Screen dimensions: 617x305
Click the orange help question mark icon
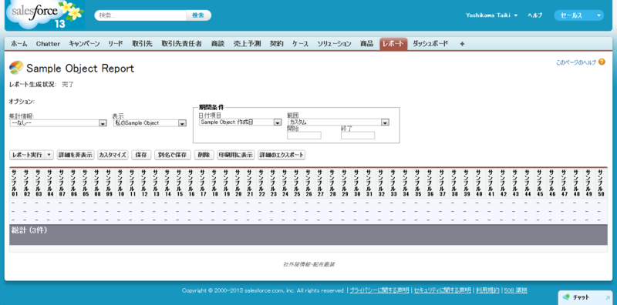(x=602, y=62)
